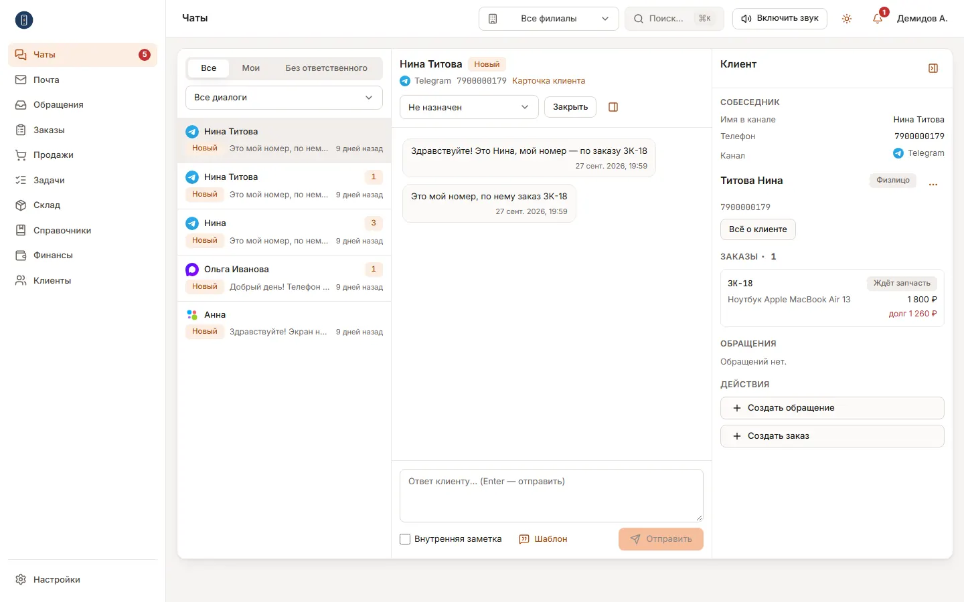This screenshot has height=602, width=964.
Task: Collapse the client panel with the header icon
Action: 933,68
